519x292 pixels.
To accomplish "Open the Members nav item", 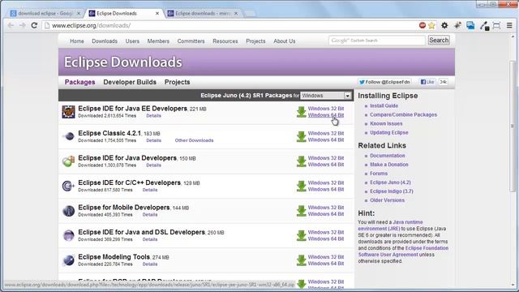I will (x=158, y=41).
